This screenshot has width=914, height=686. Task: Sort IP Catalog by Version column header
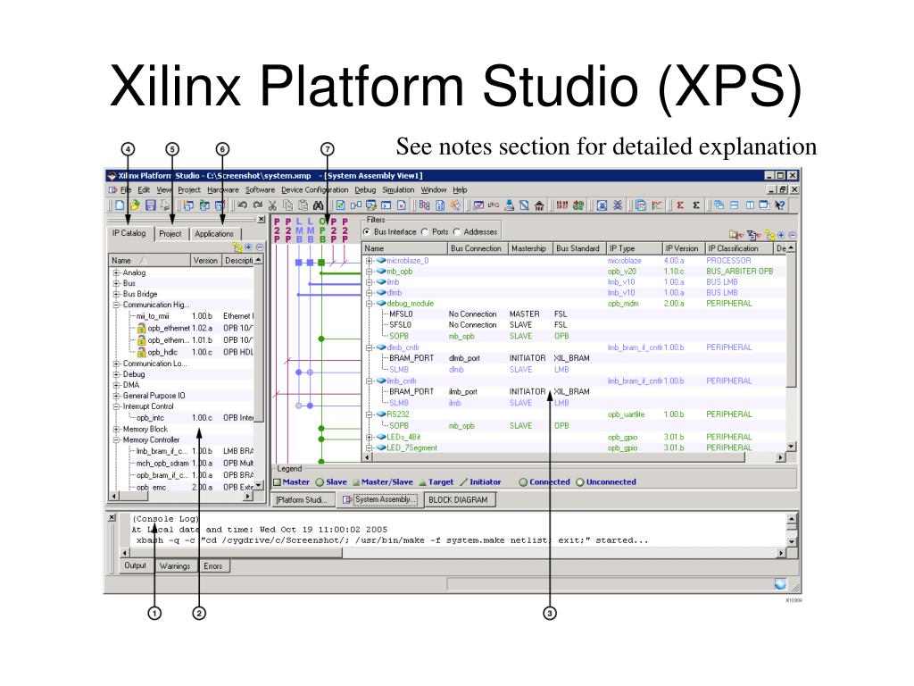[206, 261]
